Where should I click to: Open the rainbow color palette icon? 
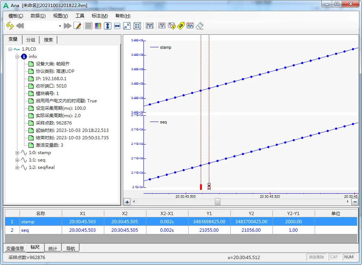[98, 26]
